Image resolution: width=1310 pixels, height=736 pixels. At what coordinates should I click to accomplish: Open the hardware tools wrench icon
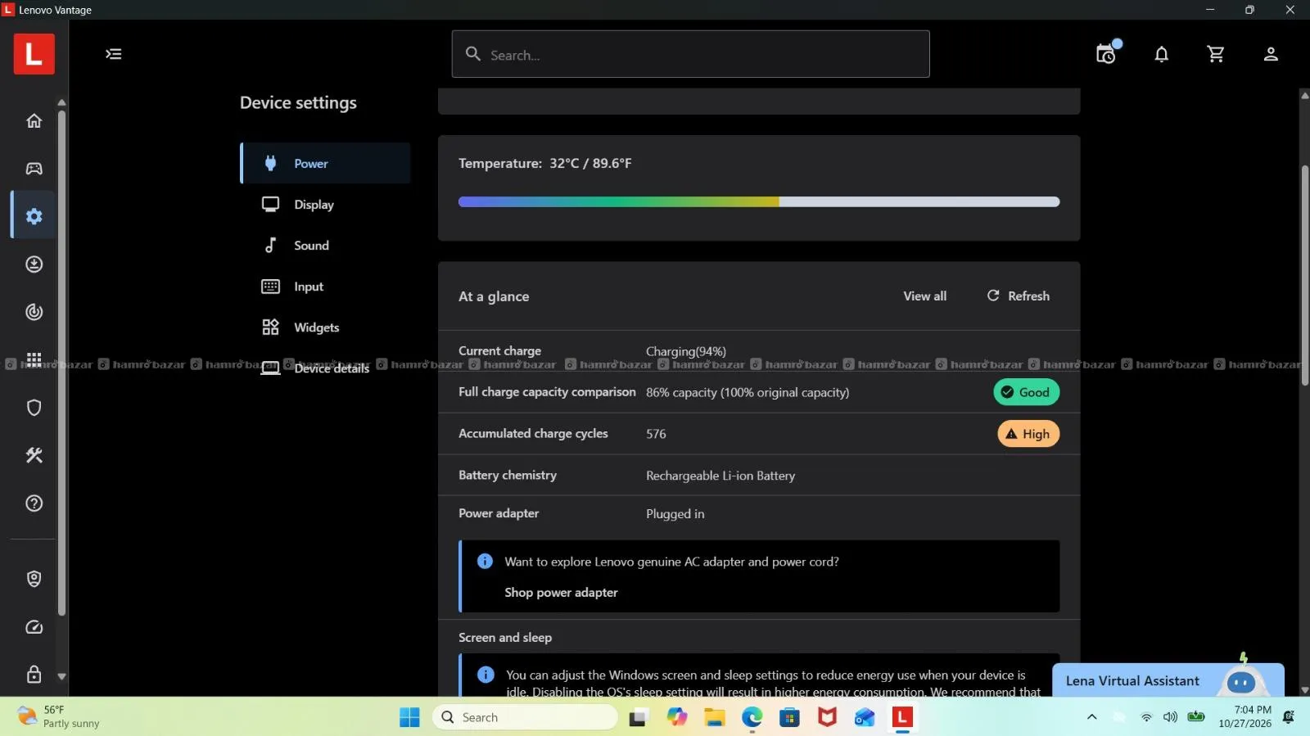point(34,455)
